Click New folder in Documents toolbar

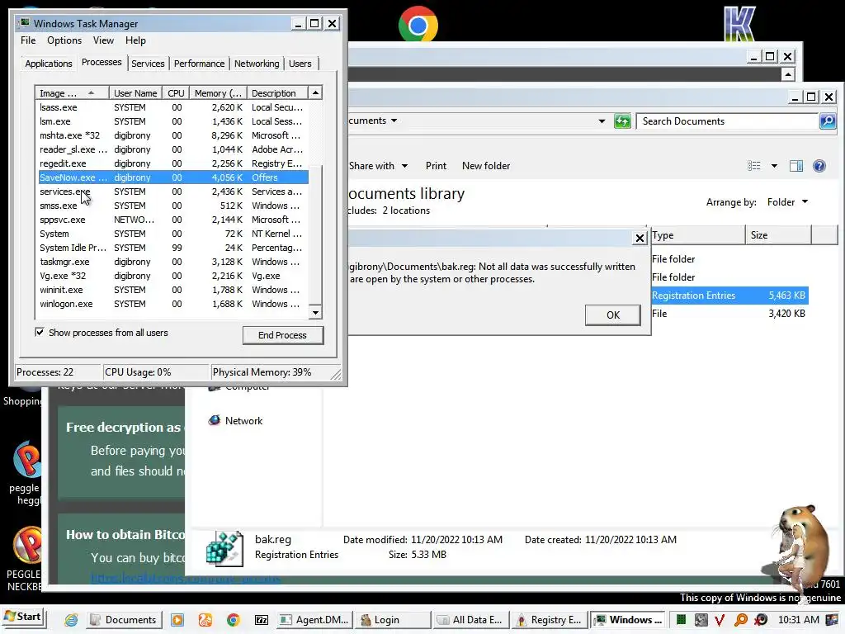(x=486, y=165)
